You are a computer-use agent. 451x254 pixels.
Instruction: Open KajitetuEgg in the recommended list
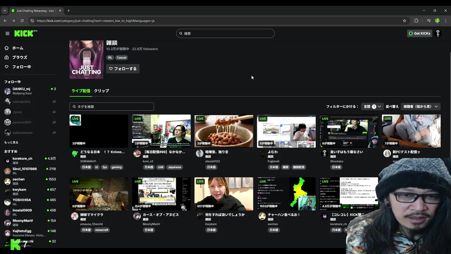point(30,233)
